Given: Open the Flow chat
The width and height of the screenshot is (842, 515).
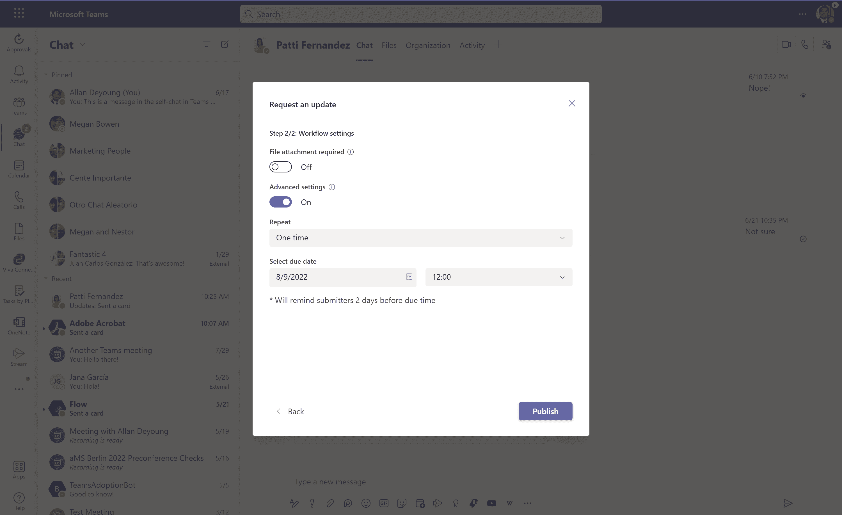Looking at the screenshot, I should pyautogui.click(x=139, y=408).
